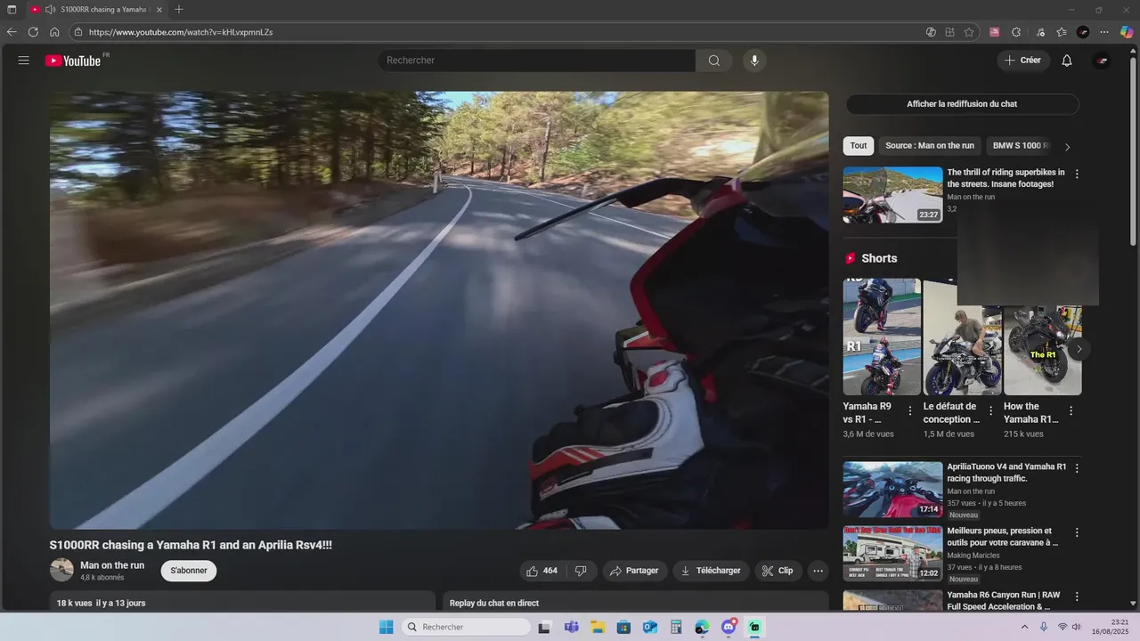1140x641 pixels.
Task: Click in the YouTube Rechercher search field
Action: [x=537, y=61]
